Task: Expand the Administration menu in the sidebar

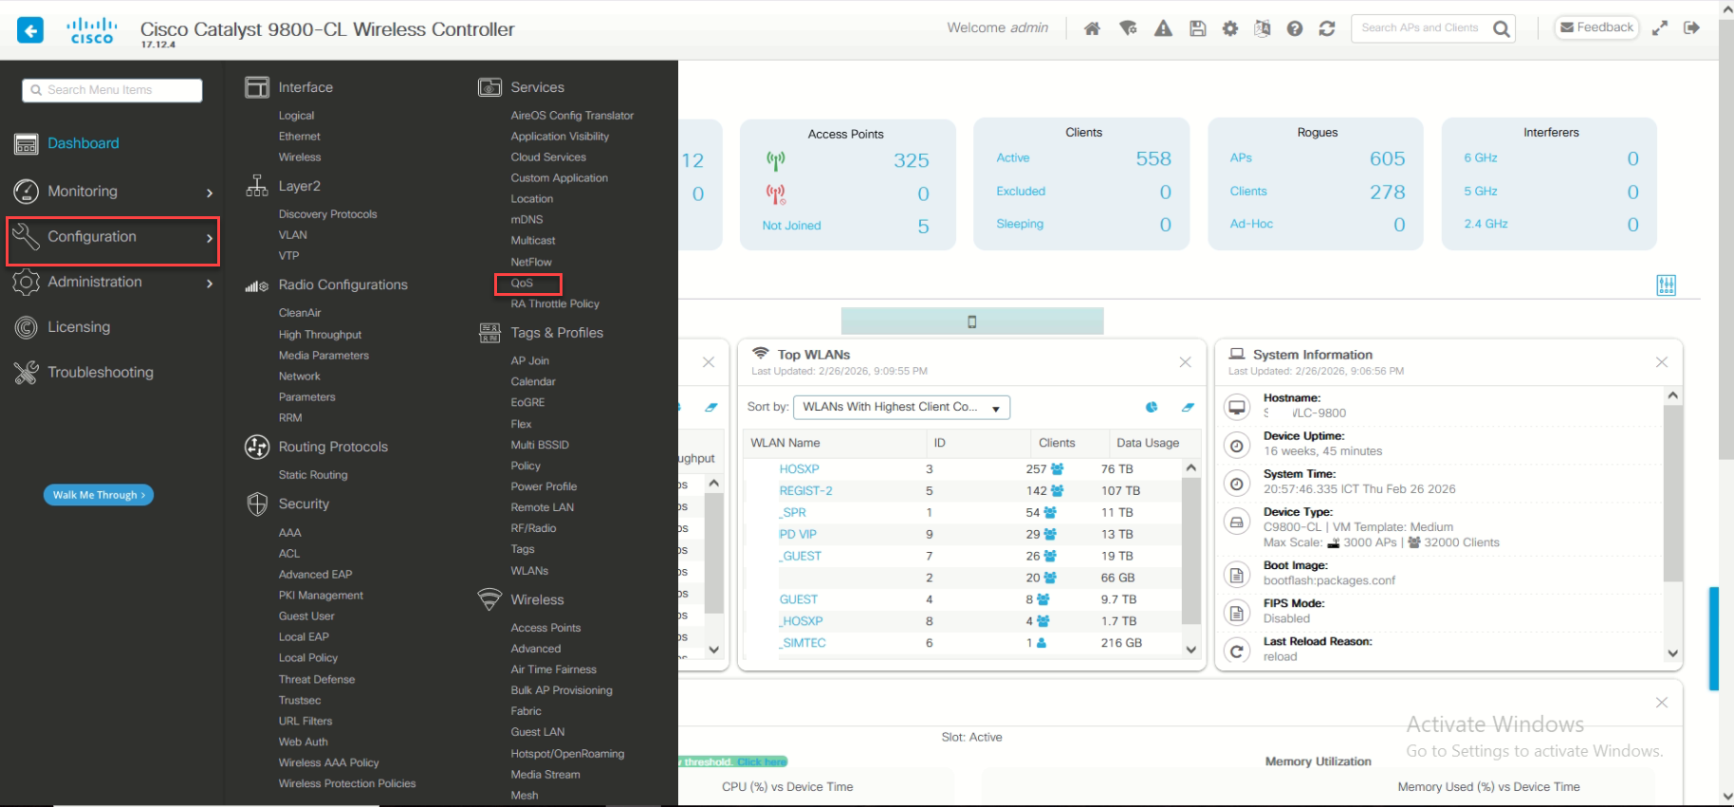Action: click(x=113, y=282)
